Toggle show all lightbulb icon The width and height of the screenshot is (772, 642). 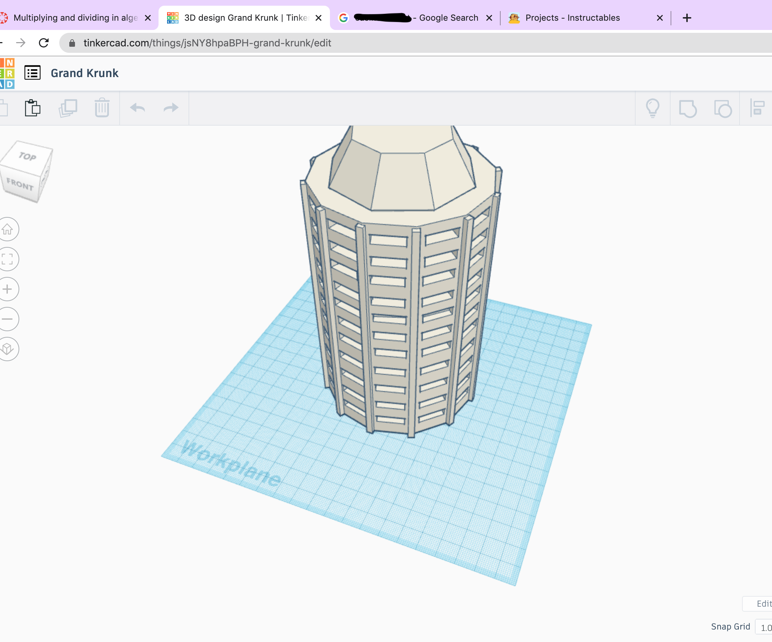click(652, 108)
